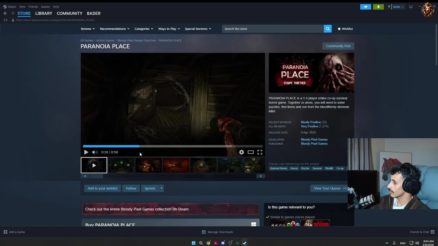Expand the Categories dropdown
This screenshot has height=246, width=438.
pyautogui.click(x=144, y=29)
